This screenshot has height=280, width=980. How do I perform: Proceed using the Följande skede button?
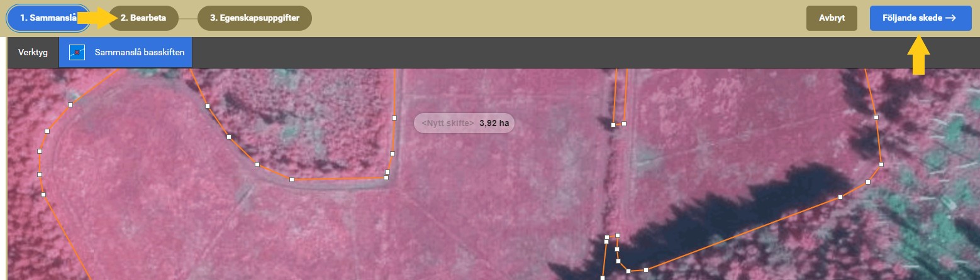[920, 18]
